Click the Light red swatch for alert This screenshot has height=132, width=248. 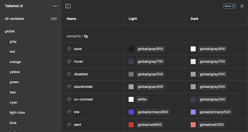click(131, 125)
